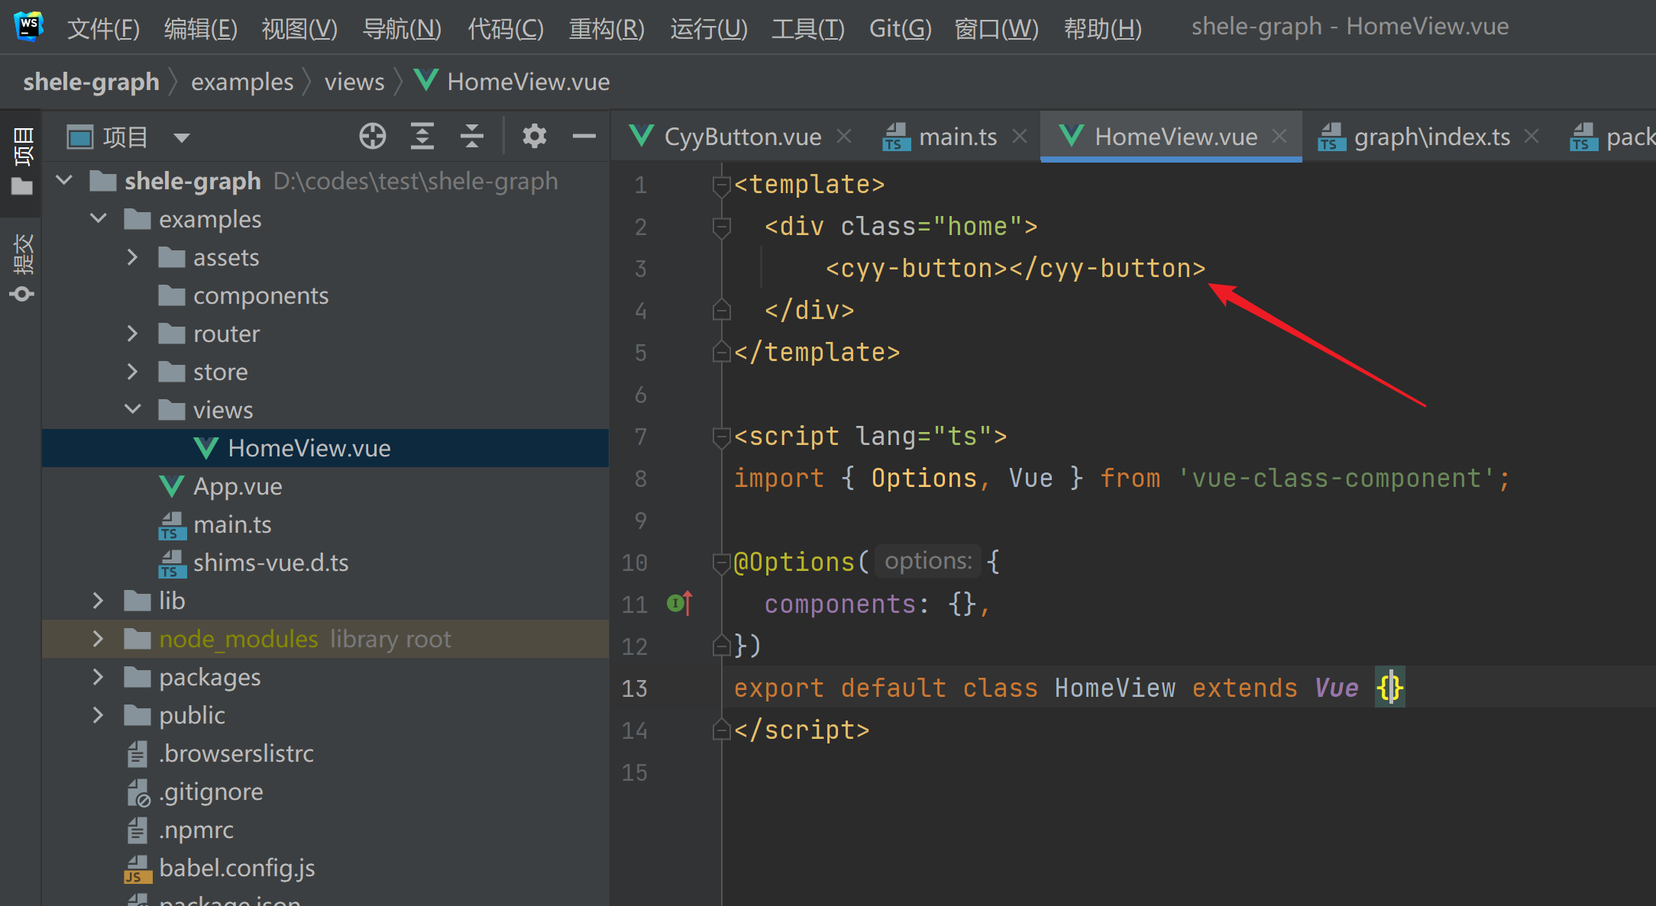Click the add new file icon in project panel
1656x906 pixels.
click(372, 136)
